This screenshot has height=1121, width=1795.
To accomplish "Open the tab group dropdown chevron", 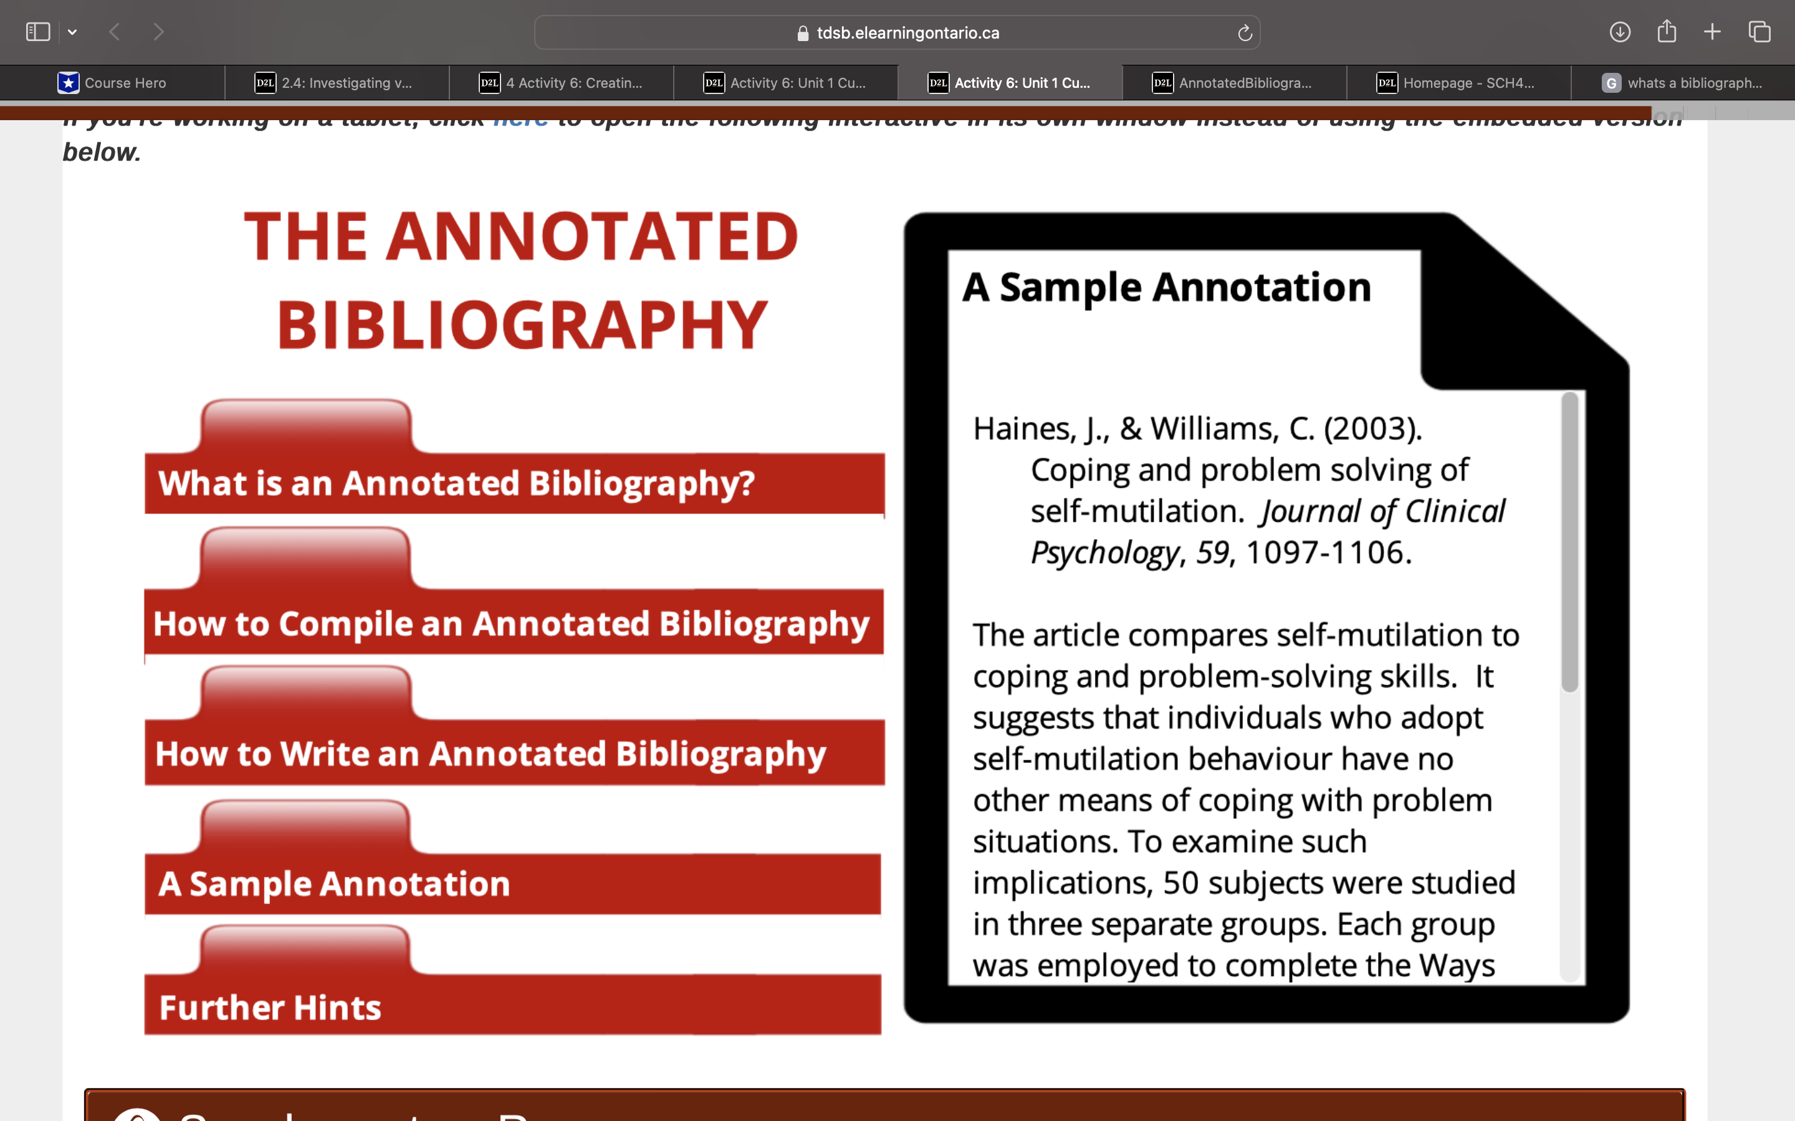I will click(x=72, y=32).
